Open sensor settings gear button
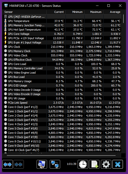 coord(106,164)
